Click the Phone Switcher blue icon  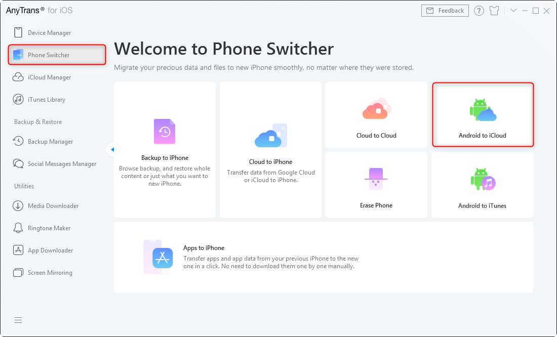click(18, 55)
